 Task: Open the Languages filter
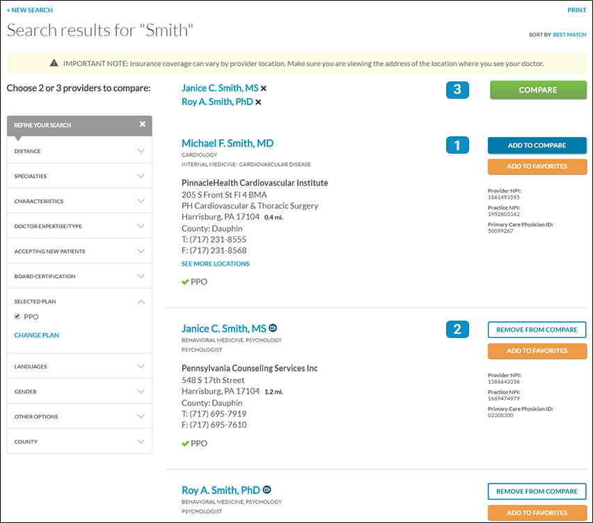point(141,367)
